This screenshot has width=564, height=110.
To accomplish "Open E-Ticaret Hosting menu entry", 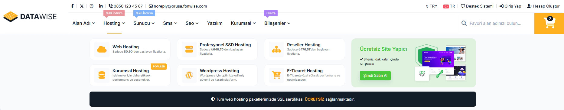I will click(305, 75).
